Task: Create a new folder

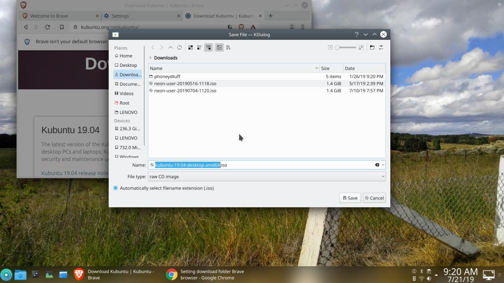Action: click(372, 48)
